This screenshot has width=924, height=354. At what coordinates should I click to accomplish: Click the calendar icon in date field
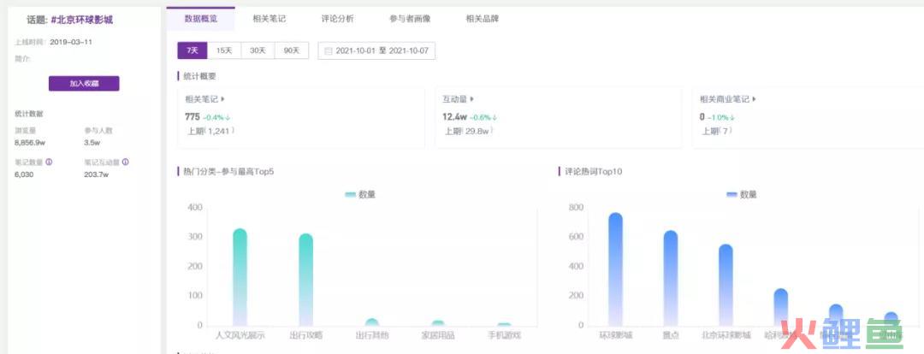[329, 51]
